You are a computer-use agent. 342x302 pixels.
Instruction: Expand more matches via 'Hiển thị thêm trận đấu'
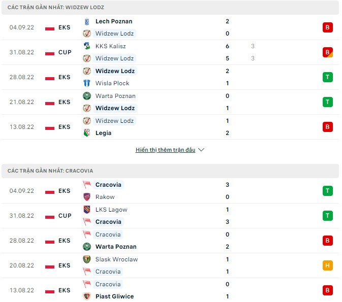tap(165, 150)
